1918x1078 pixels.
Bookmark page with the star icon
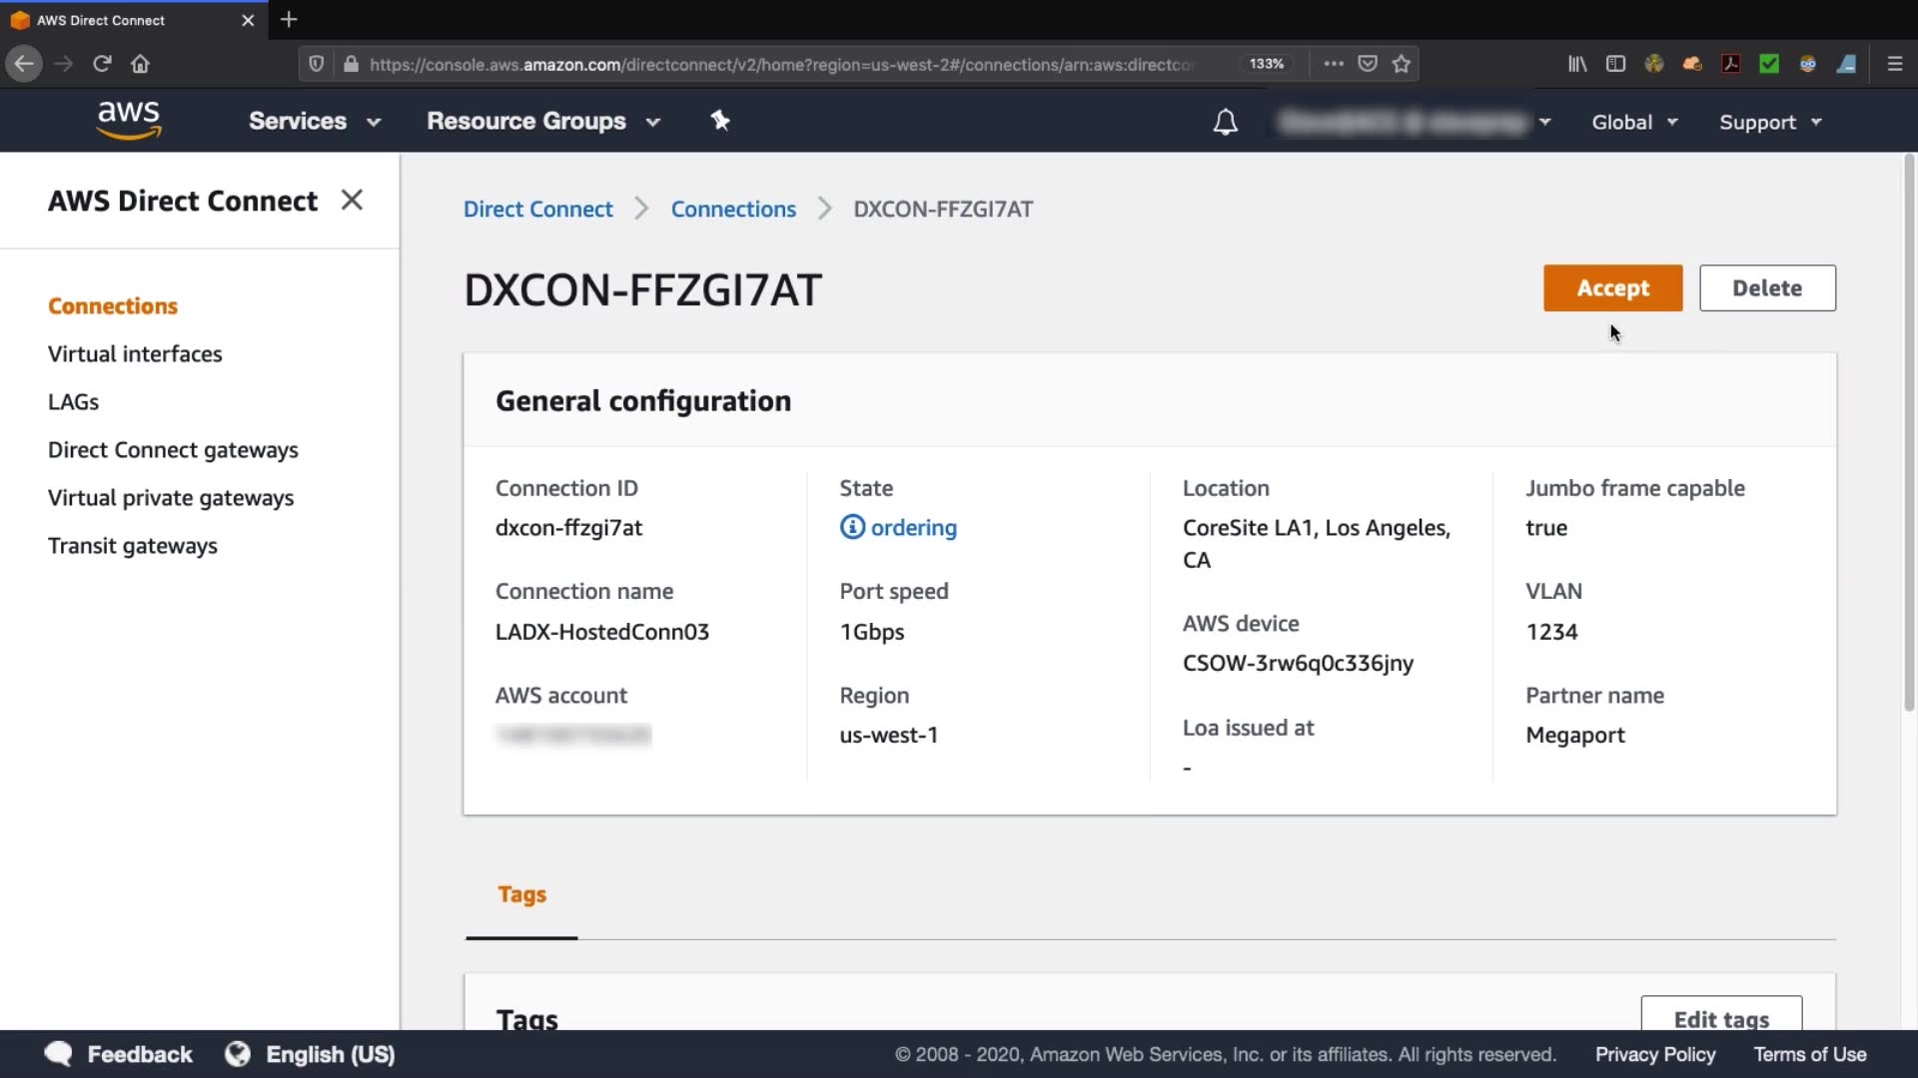(1401, 64)
